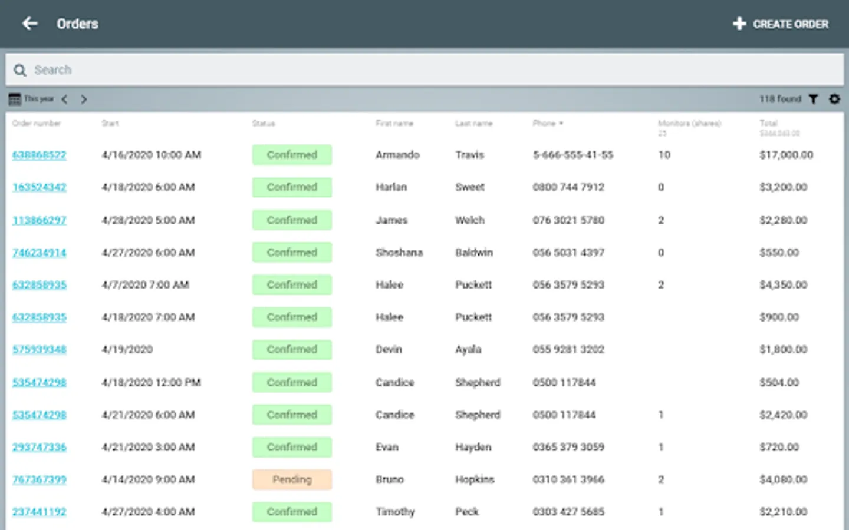Open order 237441192 for Timothy Peck
Screen dimensions: 849x530
[x=40, y=512]
